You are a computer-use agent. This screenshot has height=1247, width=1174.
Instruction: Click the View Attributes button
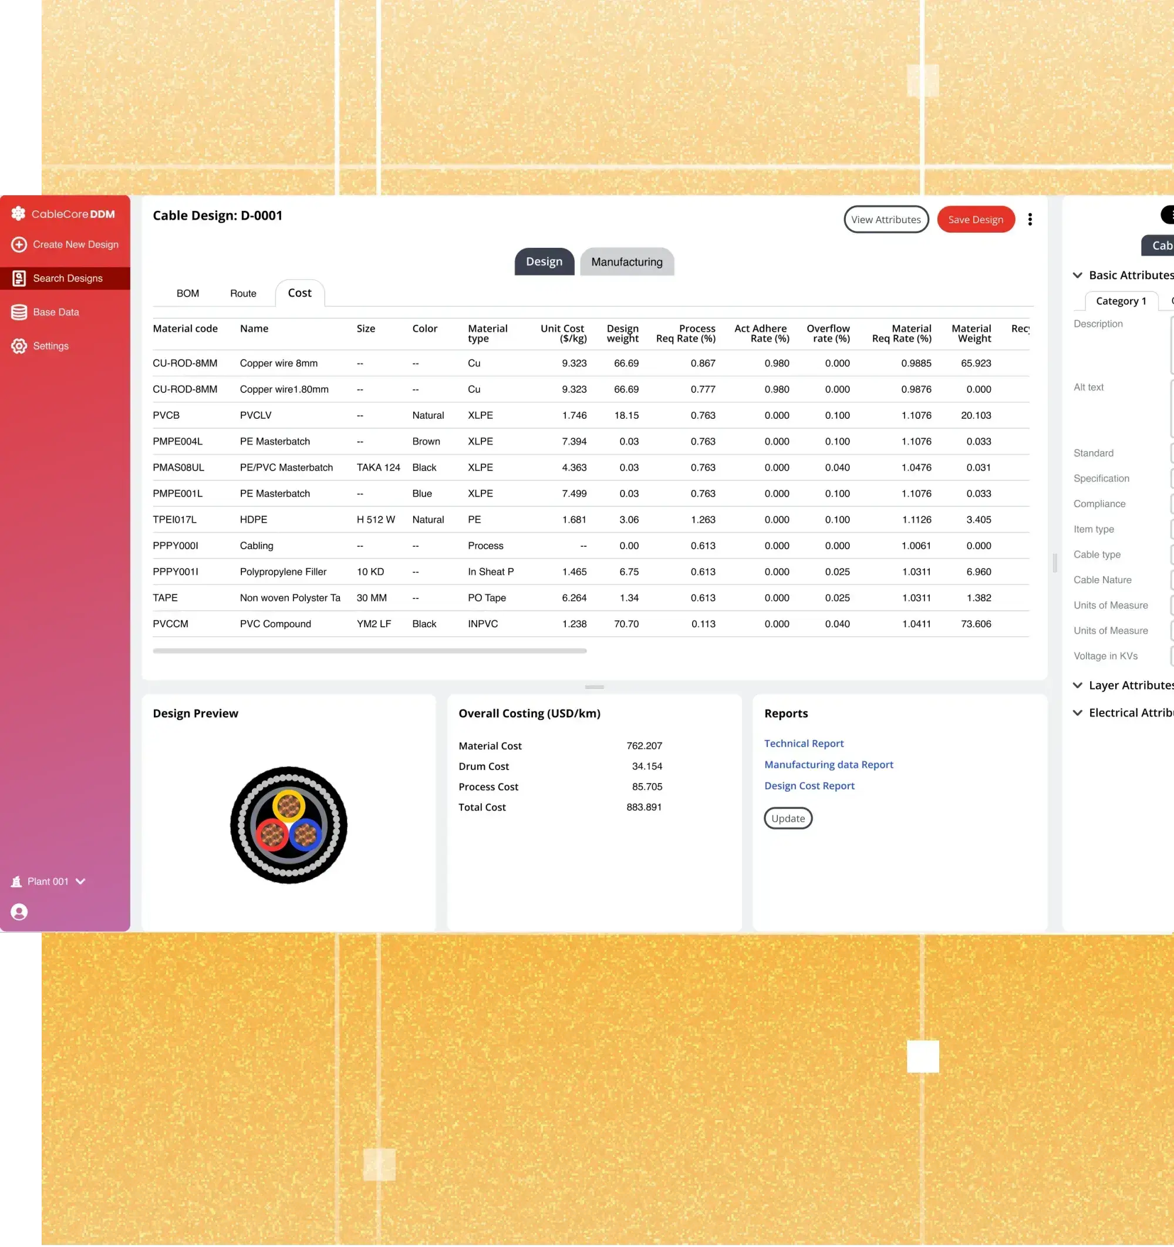tap(886, 220)
